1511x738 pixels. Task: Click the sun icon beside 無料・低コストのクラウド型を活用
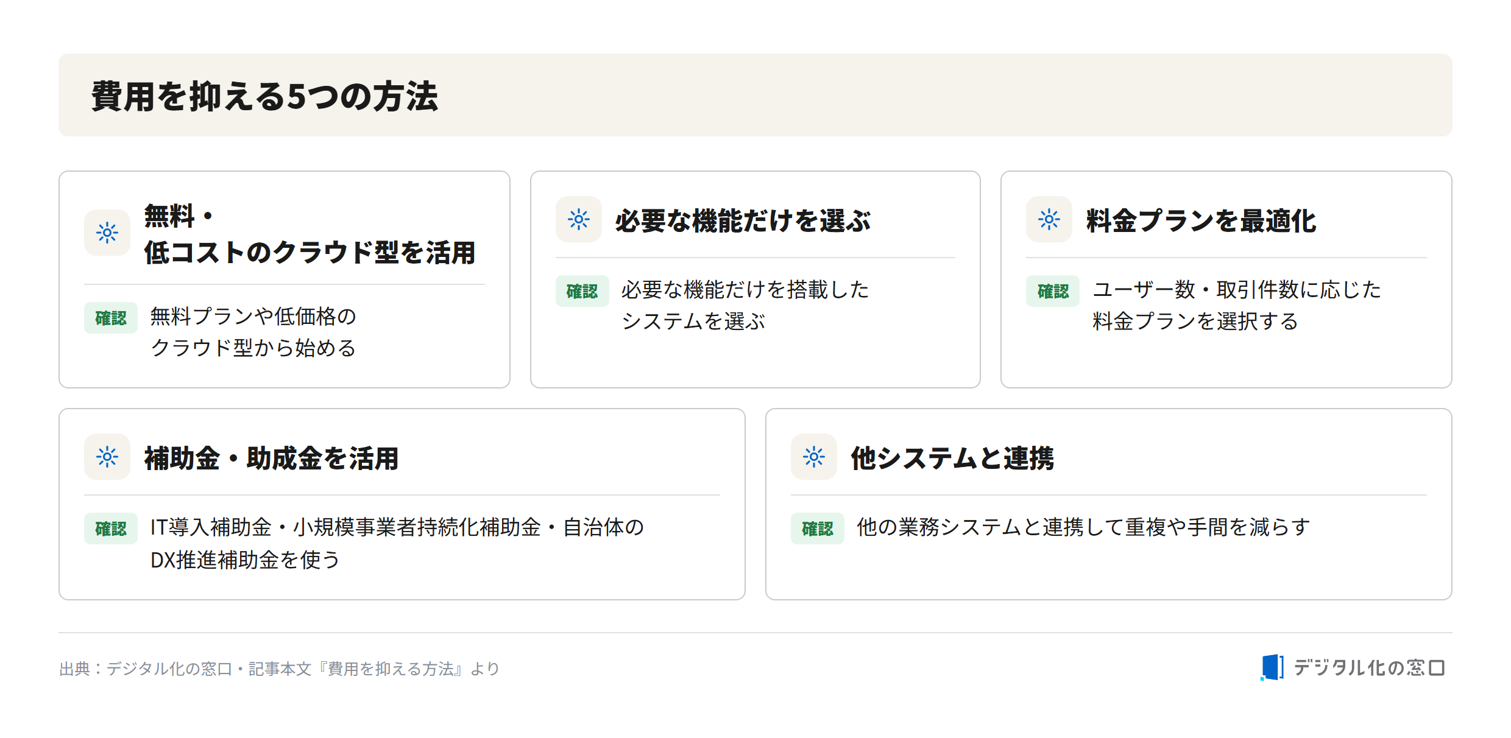[x=107, y=233]
